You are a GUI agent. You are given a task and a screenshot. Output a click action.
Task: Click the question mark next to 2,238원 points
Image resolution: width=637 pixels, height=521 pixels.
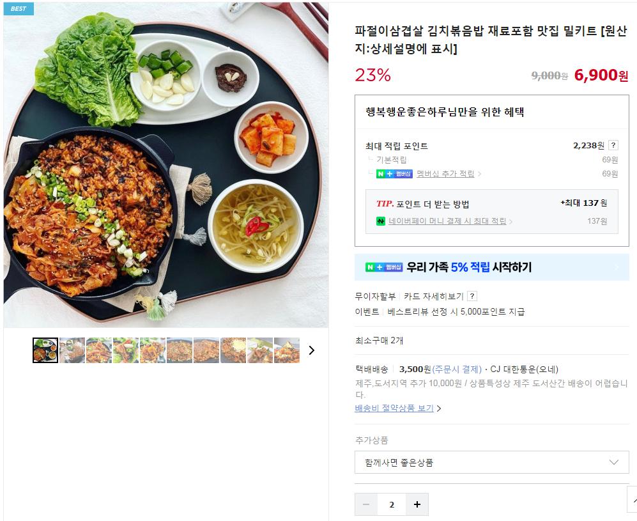(613, 145)
